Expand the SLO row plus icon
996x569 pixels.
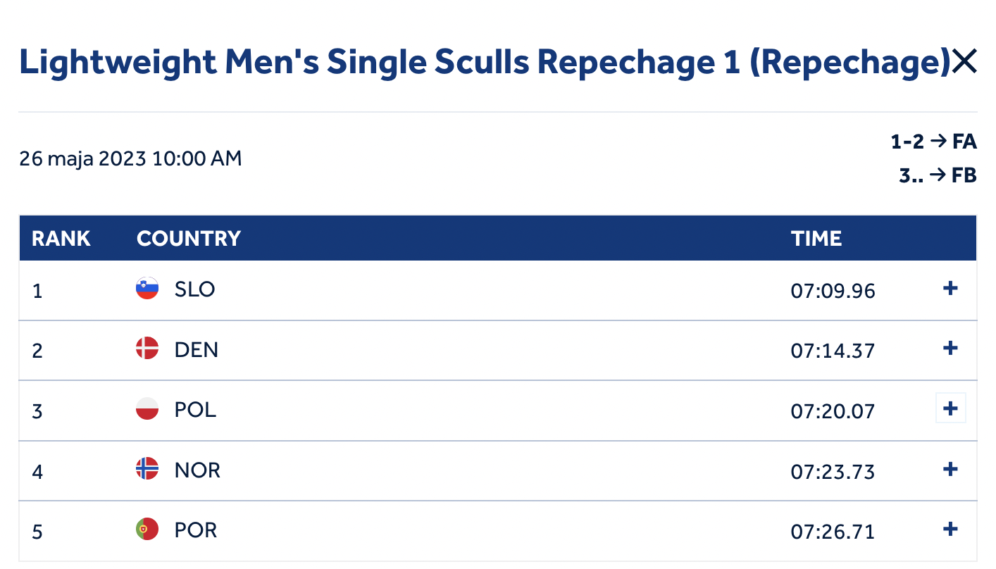(x=950, y=288)
